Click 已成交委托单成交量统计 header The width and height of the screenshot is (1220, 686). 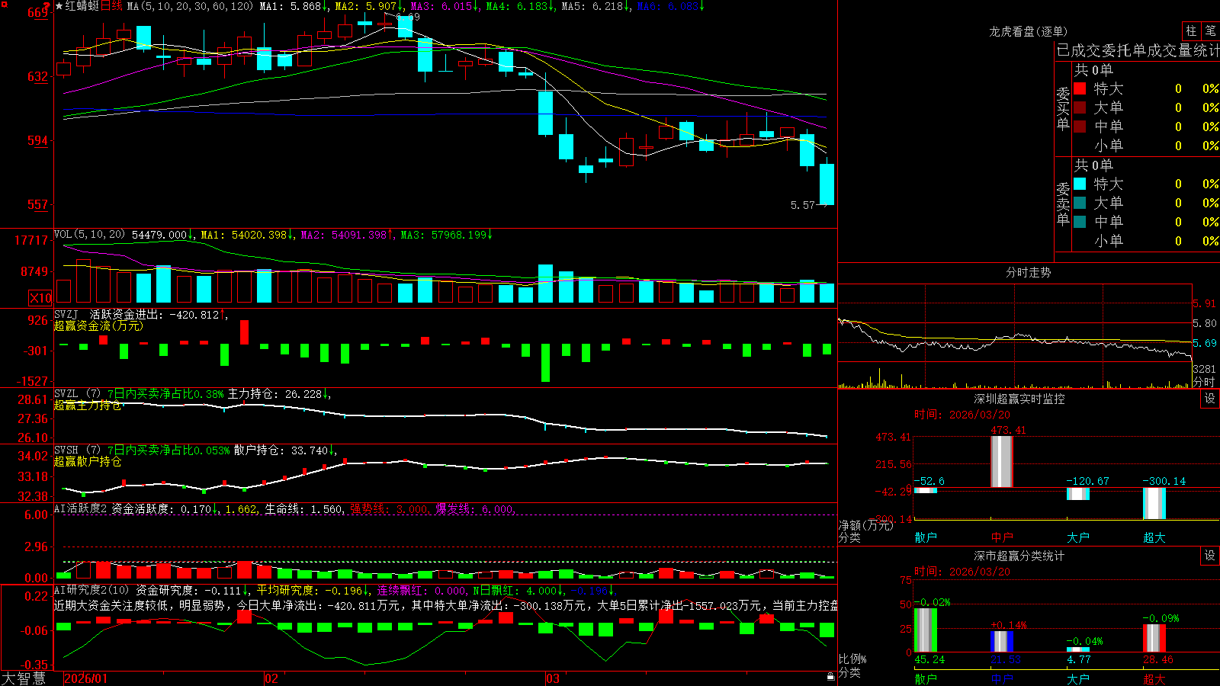point(1138,50)
